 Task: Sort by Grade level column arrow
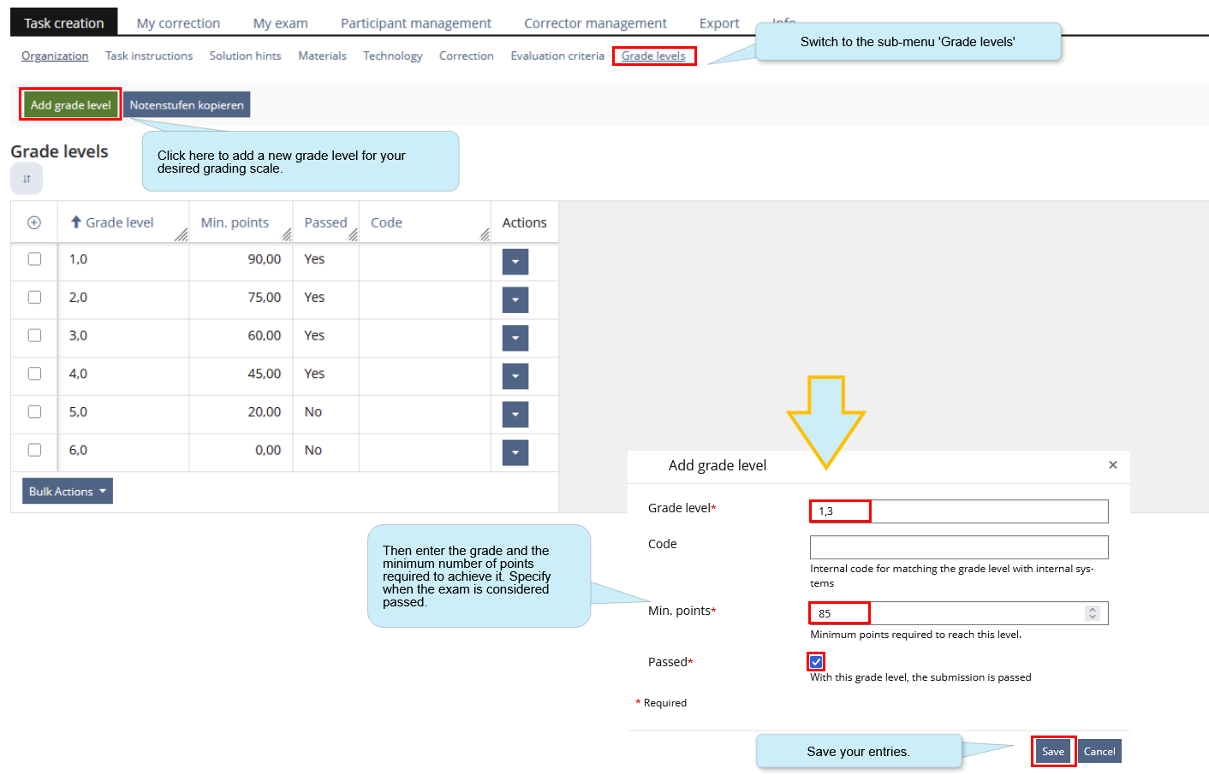tap(76, 222)
